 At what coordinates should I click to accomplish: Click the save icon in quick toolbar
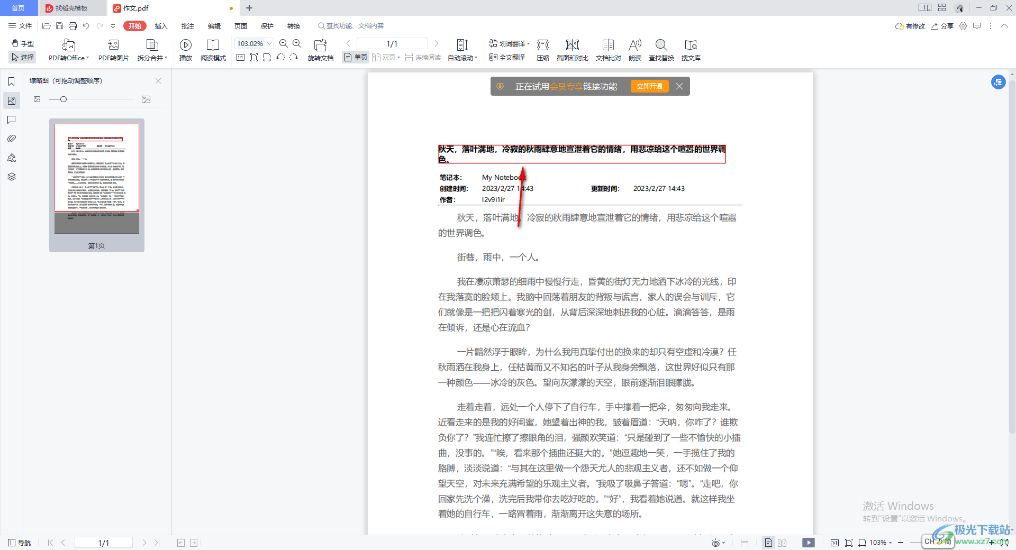60,26
